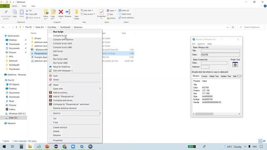This screenshot has width=267, height=150.
Task: Choose Compile Script (x64) menu entry
Action: (75, 43)
